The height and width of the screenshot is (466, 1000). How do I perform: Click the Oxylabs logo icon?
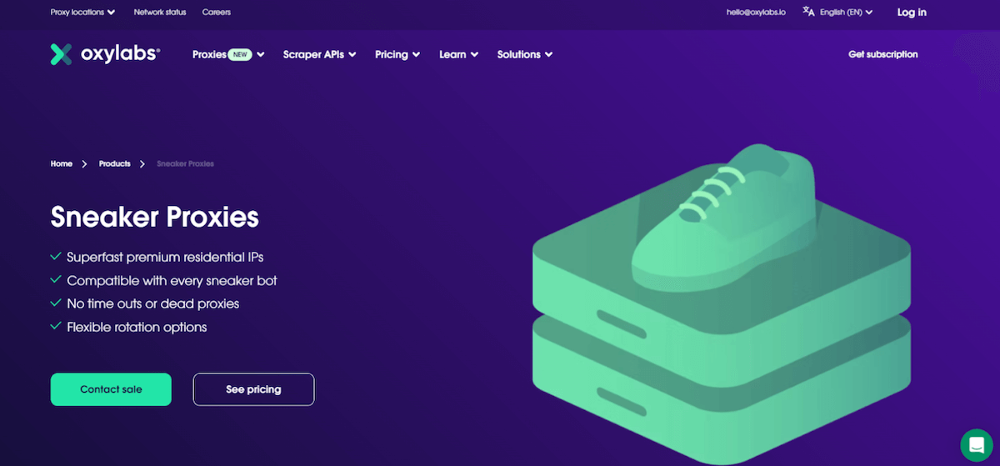[61, 54]
